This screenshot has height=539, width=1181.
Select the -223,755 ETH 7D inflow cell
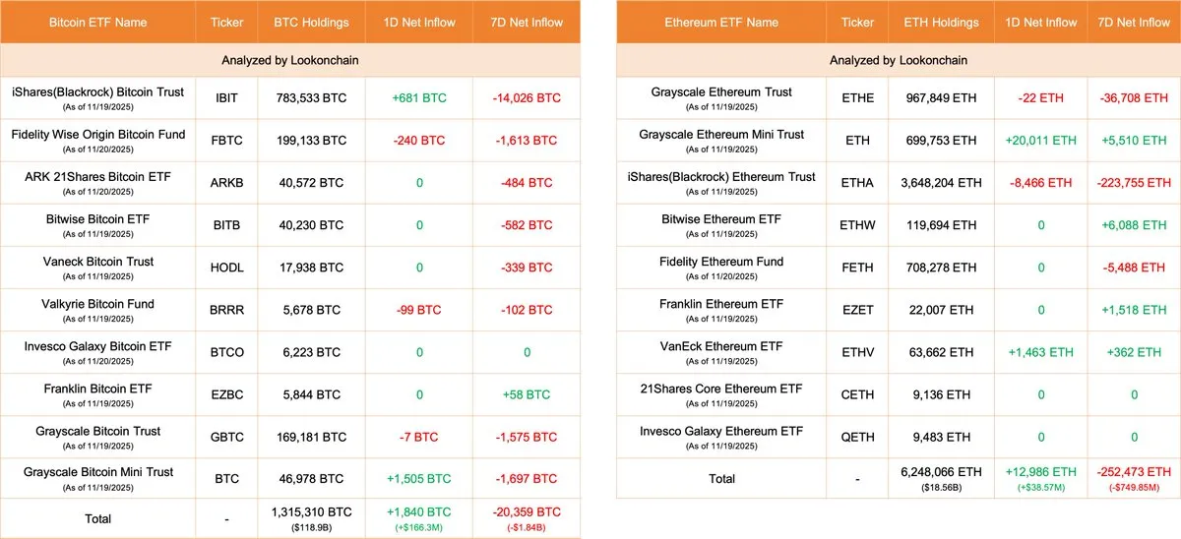1133,183
